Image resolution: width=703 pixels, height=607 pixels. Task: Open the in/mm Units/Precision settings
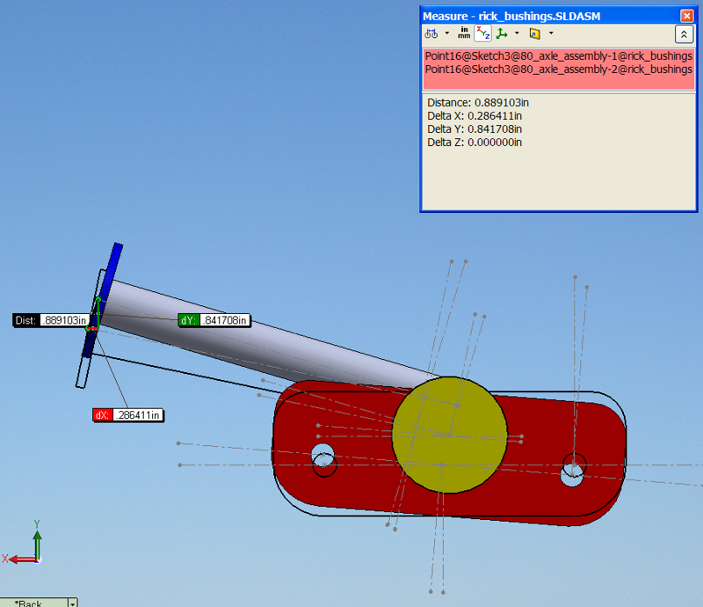(464, 33)
